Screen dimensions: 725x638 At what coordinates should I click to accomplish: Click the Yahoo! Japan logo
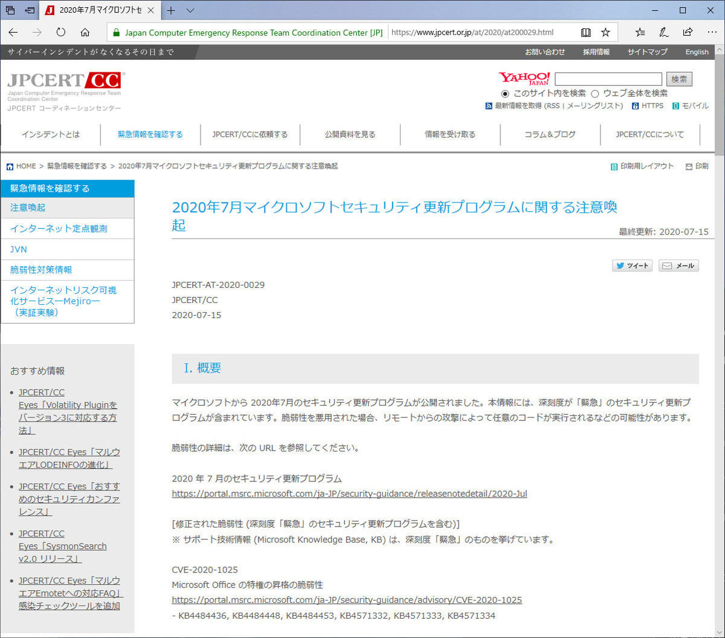point(524,79)
